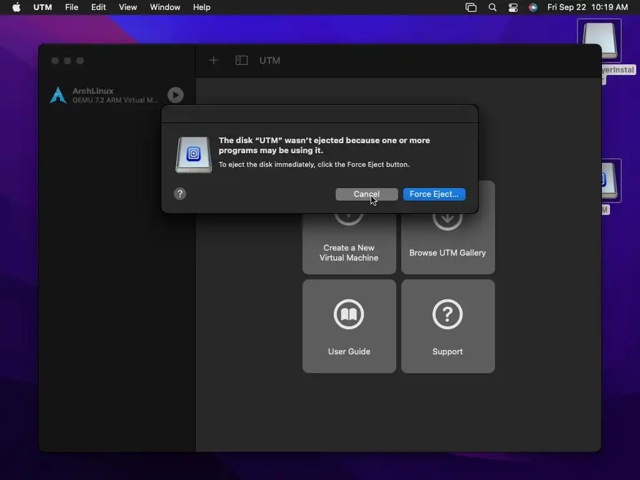Open the File menu

tap(71, 7)
